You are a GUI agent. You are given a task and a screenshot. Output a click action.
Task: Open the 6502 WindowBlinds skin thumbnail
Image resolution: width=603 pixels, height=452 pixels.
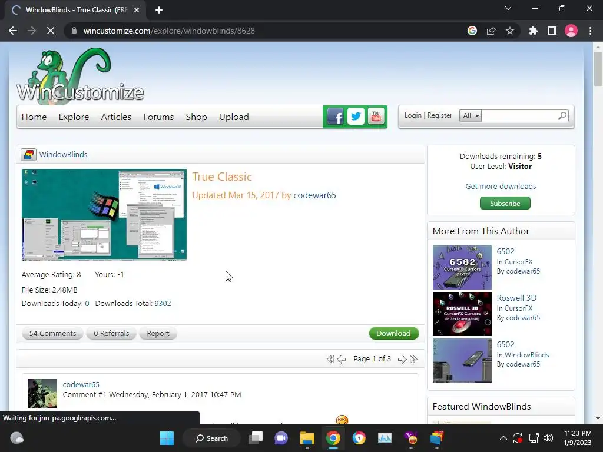(462, 360)
